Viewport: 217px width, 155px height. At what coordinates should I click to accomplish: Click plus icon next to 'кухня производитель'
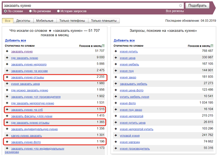[x=116, y=148]
